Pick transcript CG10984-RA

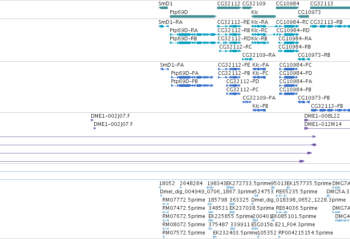(x=289, y=43)
